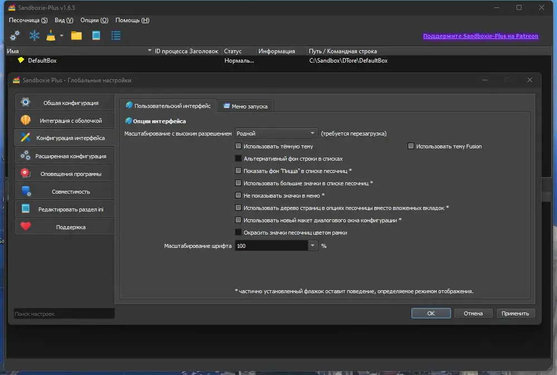Open Редактировать раздел ini section

(65, 209)
